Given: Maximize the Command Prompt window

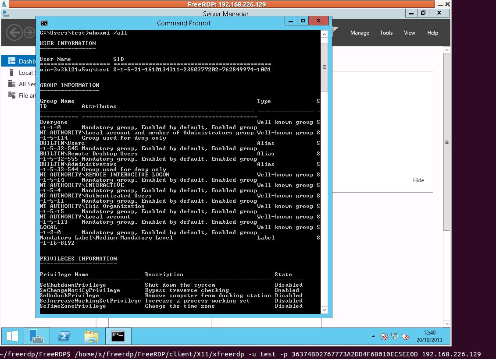Looking at the screenshot, I should tap(303, 21).
